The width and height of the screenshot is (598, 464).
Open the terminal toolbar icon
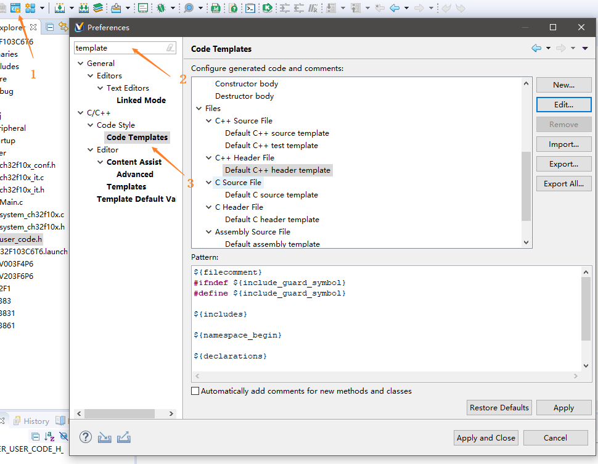click(x=250, y=7)
